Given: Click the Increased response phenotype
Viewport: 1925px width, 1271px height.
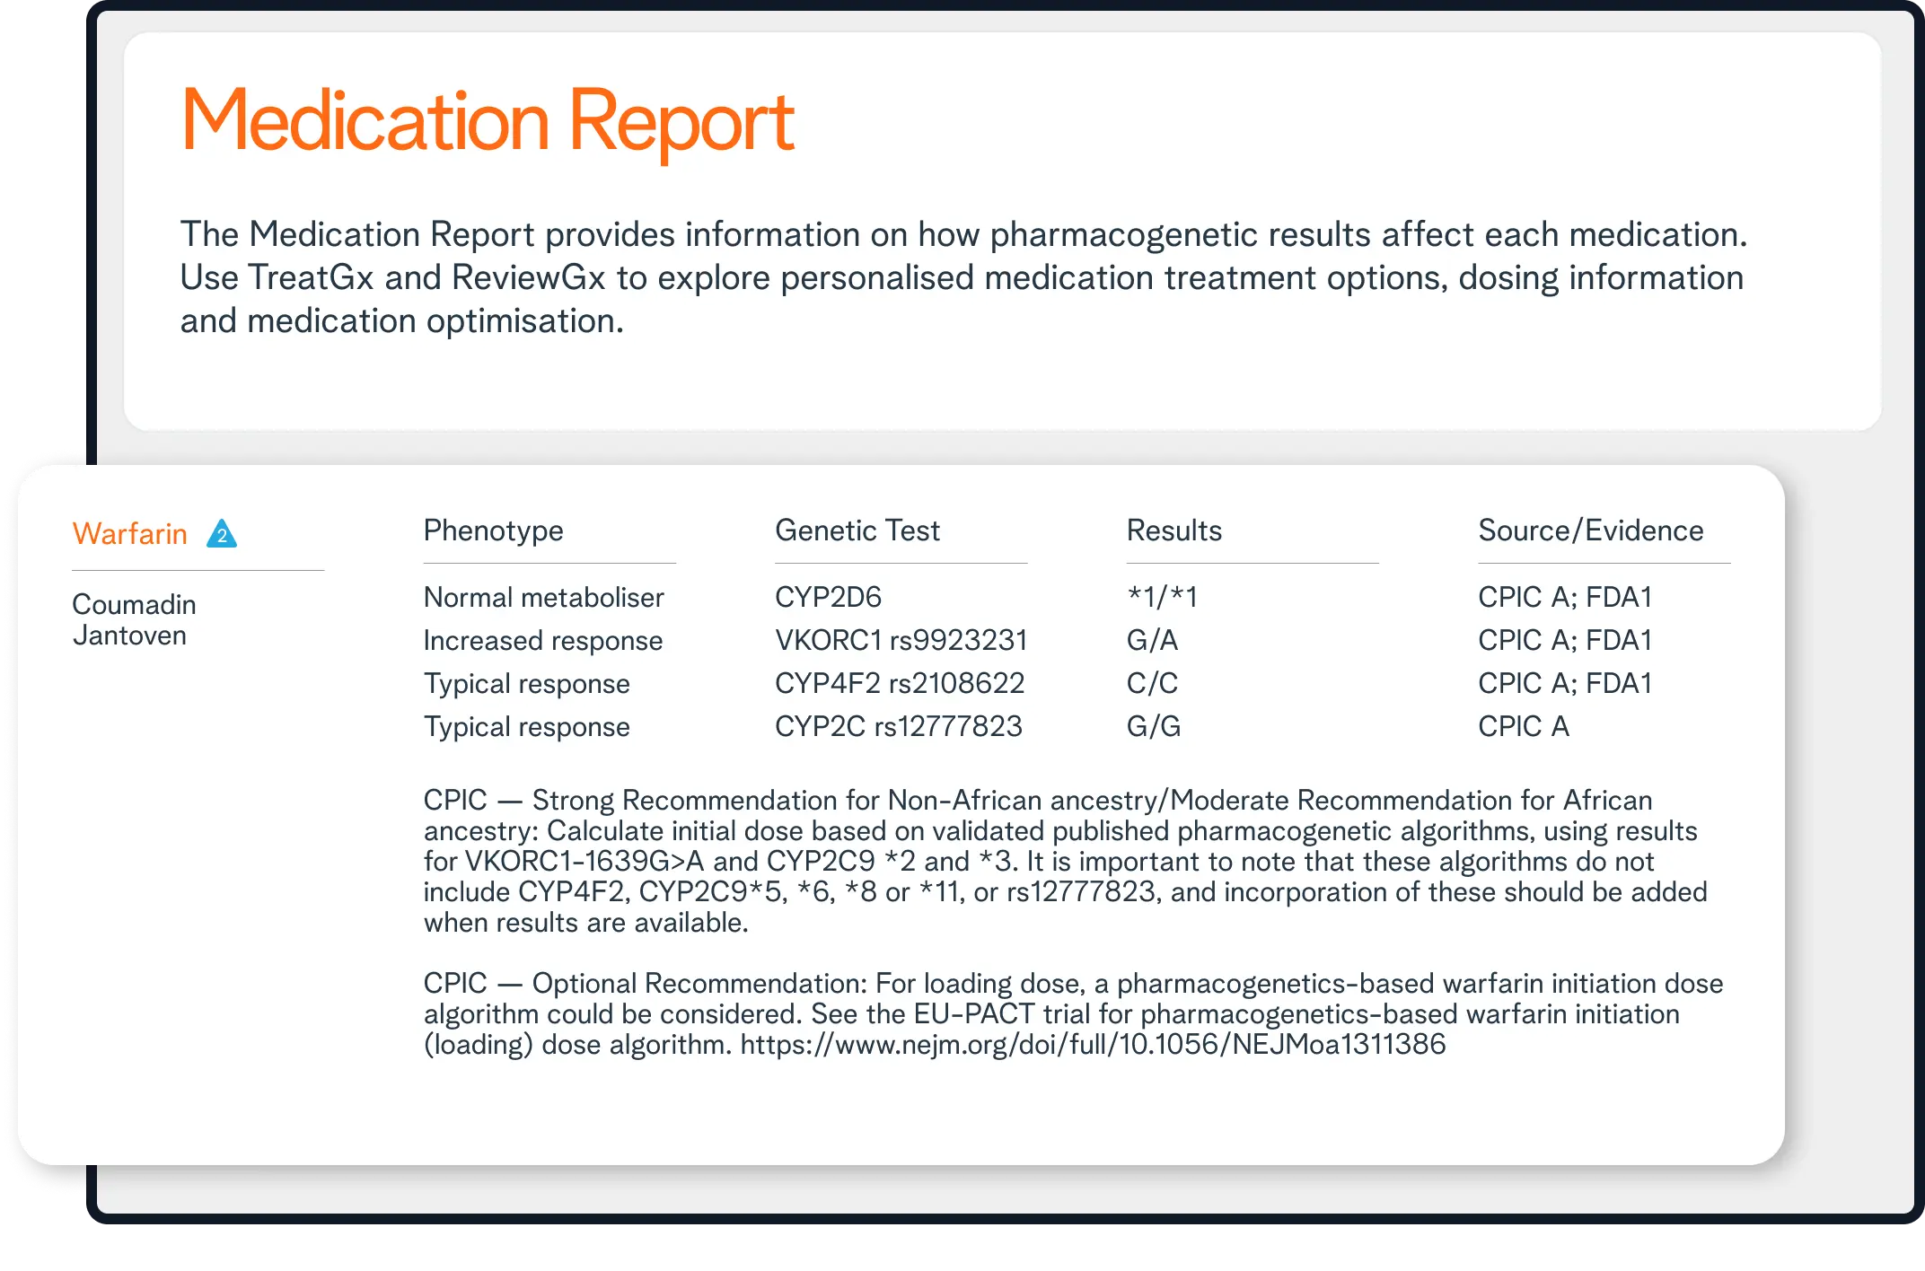Looking at the screenshot, I should (542, 640).
